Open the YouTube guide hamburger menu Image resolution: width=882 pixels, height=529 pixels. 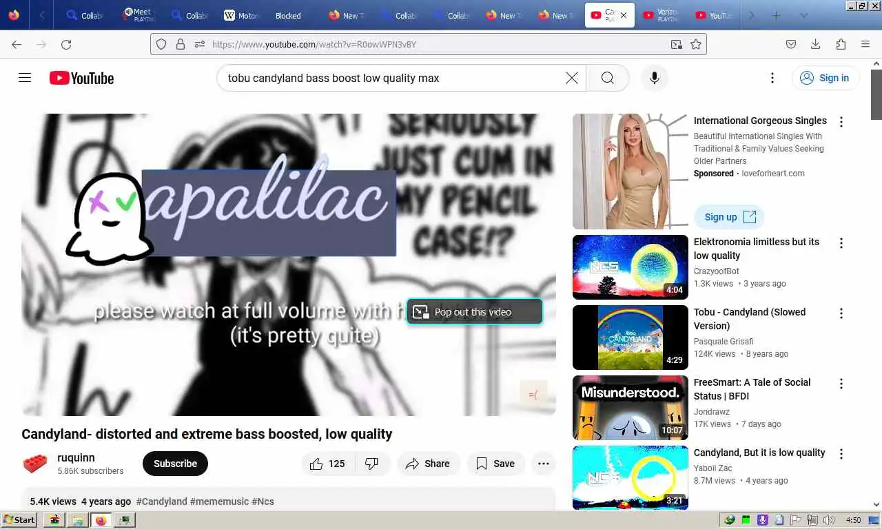[25, 78]
